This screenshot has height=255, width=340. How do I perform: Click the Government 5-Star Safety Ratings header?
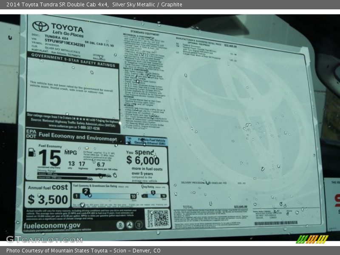[x=73, y=60]
